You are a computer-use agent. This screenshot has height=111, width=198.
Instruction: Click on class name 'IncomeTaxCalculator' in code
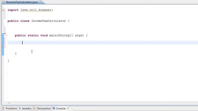pos(49,21)
